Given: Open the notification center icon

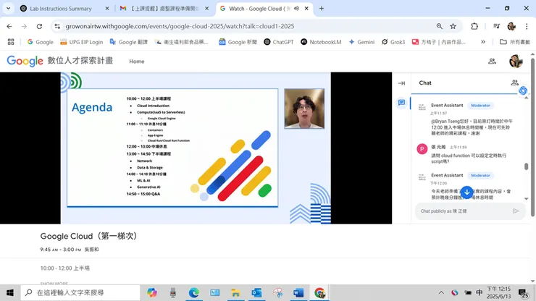Looking at the screenshot, I should coord(523,293).
